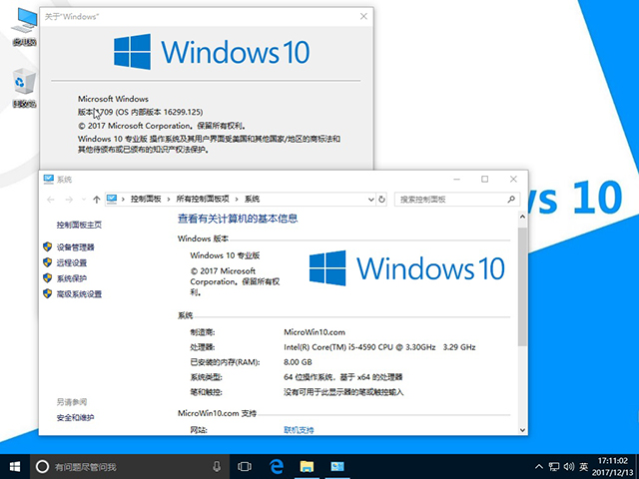The width and height of the screenshot is (639, 479).
Task: Click the shield icon beside 设备管理器
Action: pos(48,246)
